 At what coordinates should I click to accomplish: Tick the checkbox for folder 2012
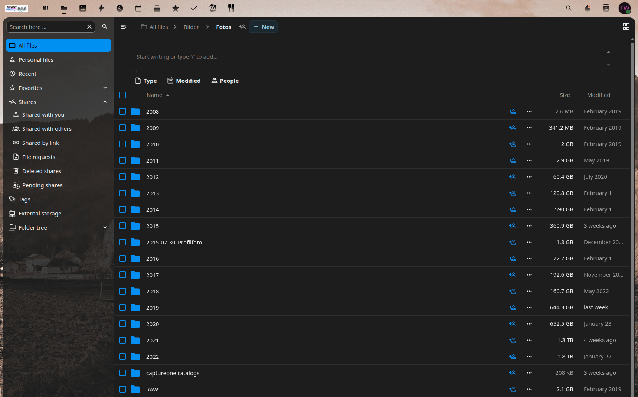tap(122, 177)
